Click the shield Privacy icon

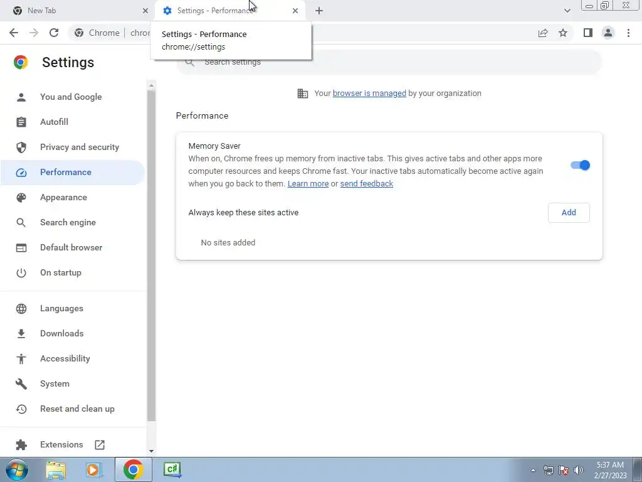(21, 147)
